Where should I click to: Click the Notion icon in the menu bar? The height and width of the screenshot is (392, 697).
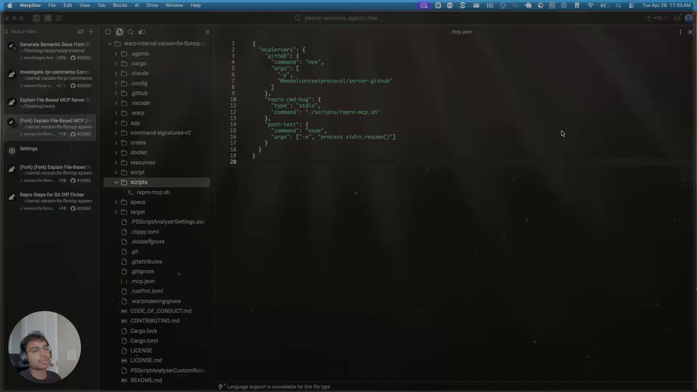click(x=552, y=5)
